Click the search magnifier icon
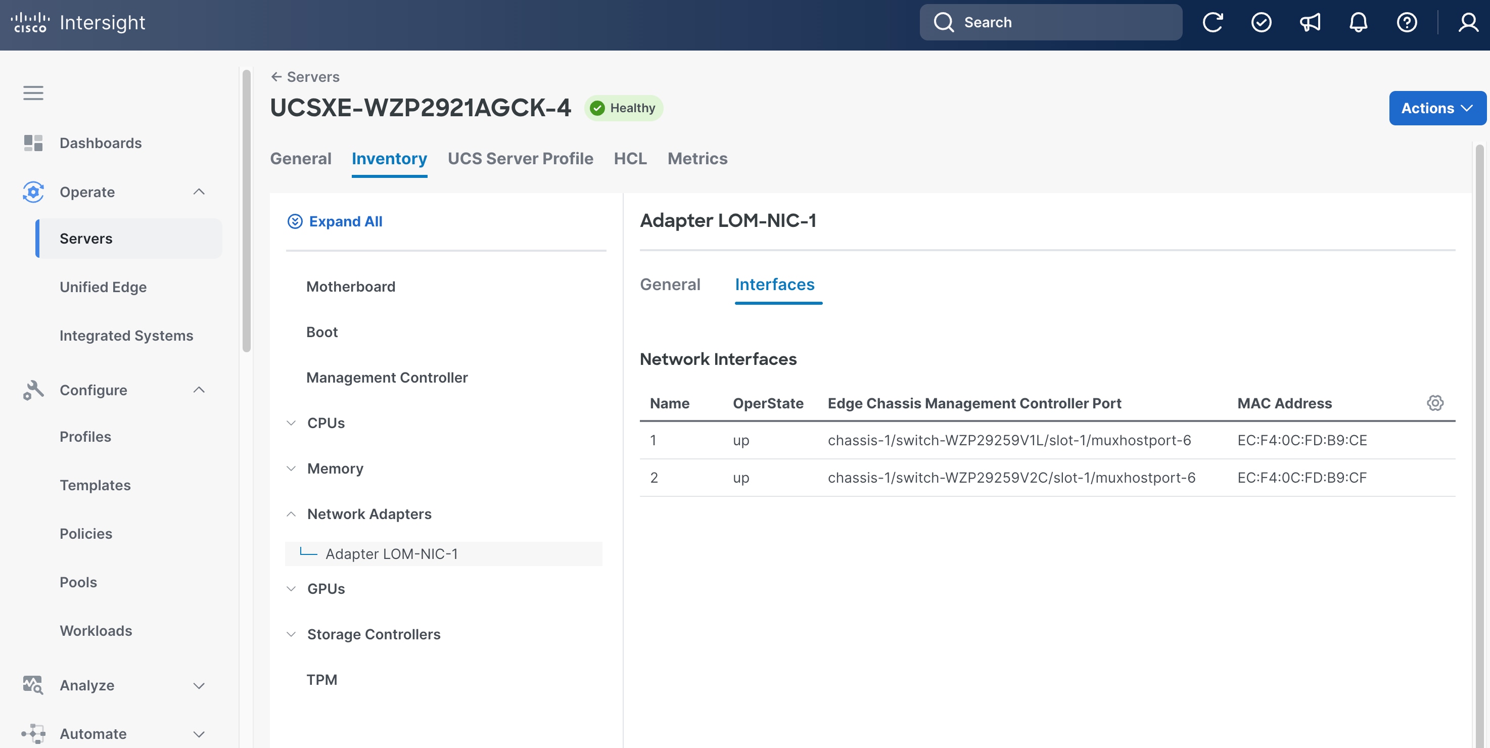 coord(944,23)
